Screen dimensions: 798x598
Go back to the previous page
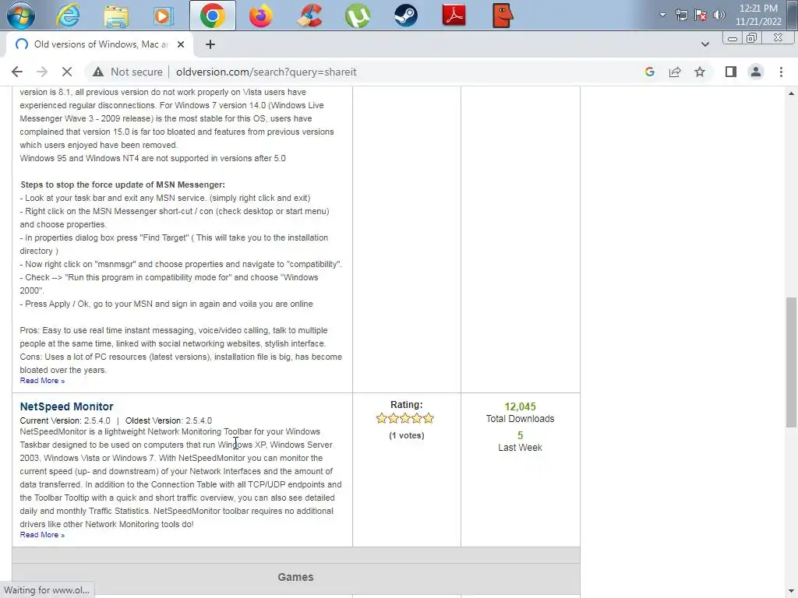click(17, 72)
